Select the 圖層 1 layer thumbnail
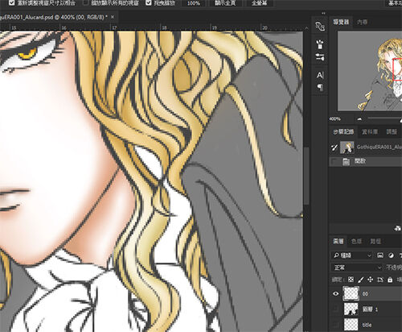This screenshot has height=332, width=402. click(351, 309)
